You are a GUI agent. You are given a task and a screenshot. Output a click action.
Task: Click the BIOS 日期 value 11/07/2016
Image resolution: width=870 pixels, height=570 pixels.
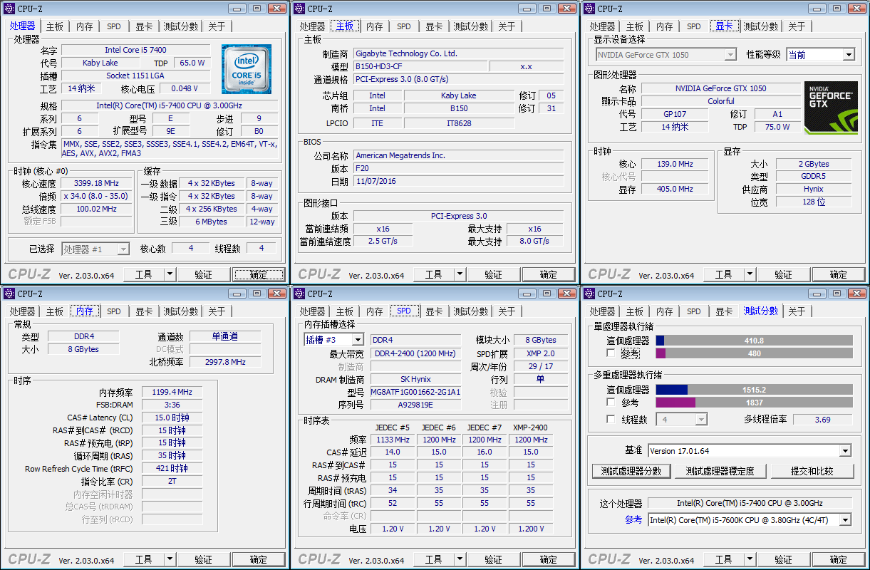point(458,181)
